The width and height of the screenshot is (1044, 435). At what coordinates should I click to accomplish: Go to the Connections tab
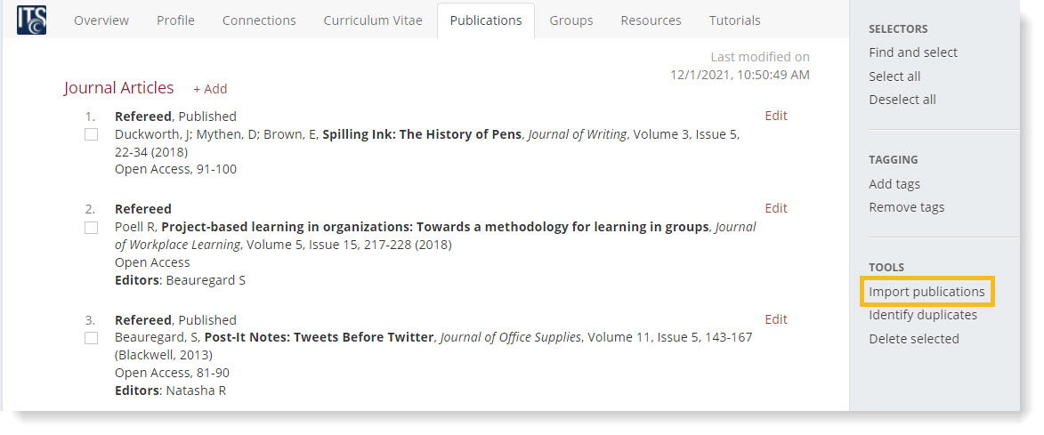coord(259,20)
